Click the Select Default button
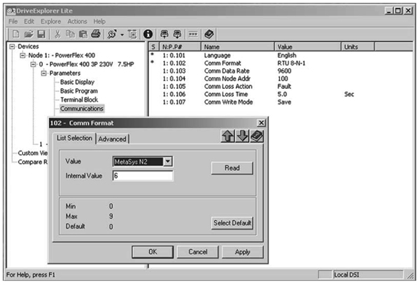This screenshot has height=285, width=420. pyautogui.click(x=232, y=223)
